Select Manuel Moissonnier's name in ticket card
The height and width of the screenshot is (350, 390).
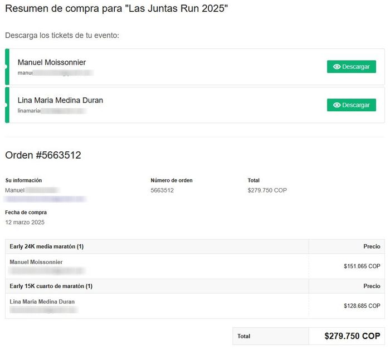52,62
